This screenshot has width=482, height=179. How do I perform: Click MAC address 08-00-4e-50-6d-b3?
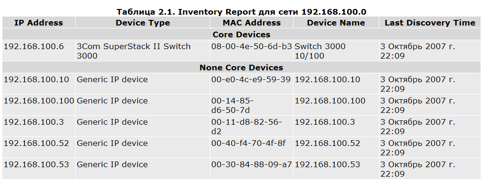click(251, 47)
